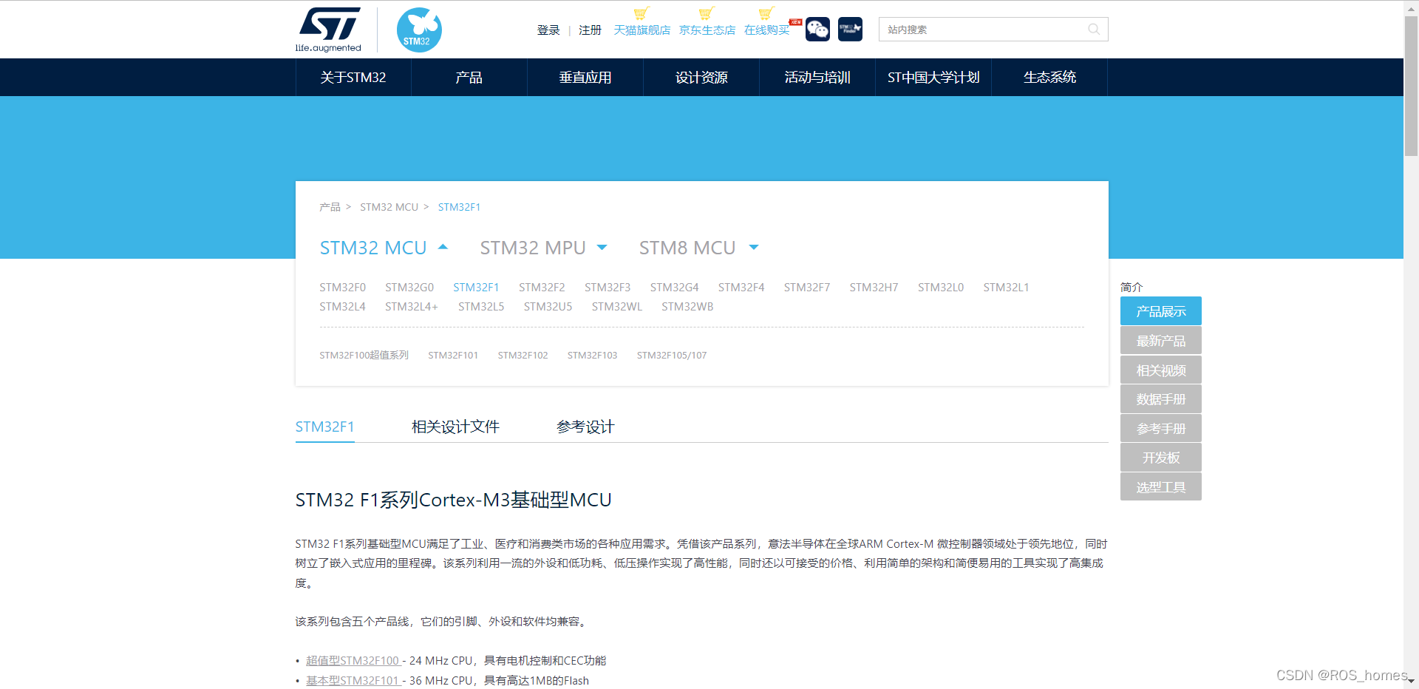This screenshot has width=1419, height=689.
Task: Click the 产品展示 sidebar button
Action: coord(1161,311)
